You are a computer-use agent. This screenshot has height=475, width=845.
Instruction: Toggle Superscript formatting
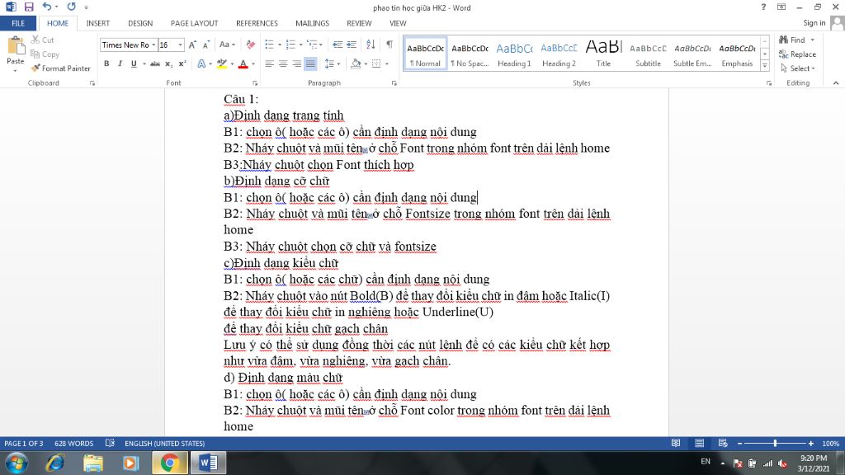coord(182,63)
